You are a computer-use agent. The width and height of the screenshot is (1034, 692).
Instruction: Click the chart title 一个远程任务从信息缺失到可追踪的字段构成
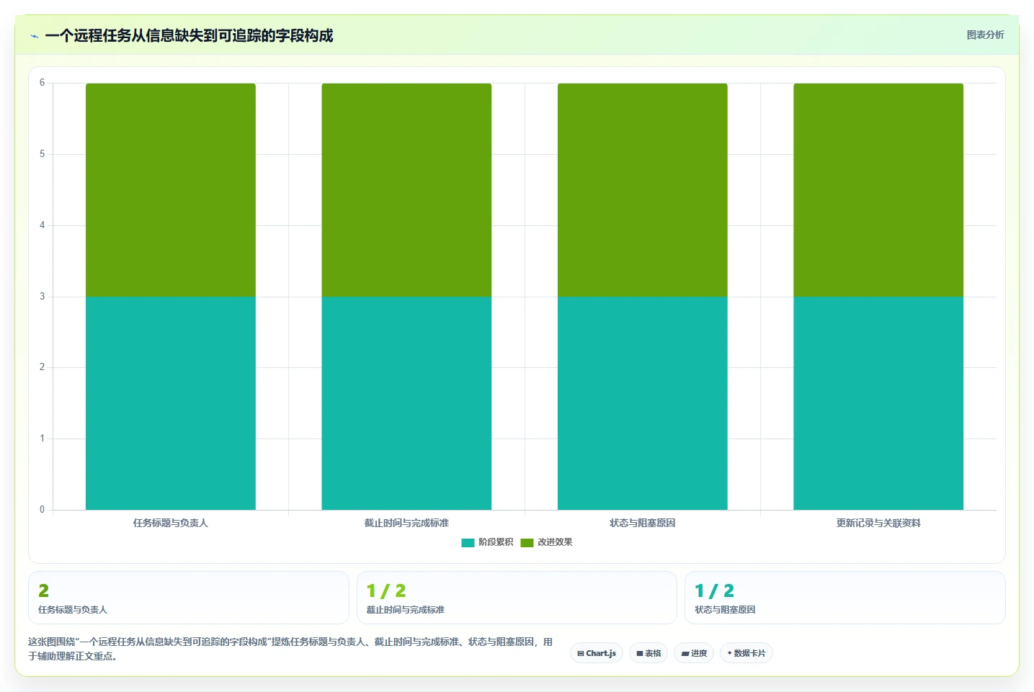click(189, 35)
